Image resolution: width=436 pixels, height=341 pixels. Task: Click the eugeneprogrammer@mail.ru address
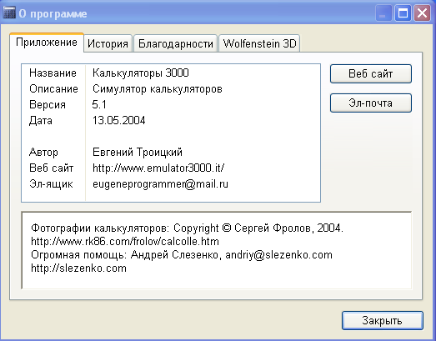tap(160, 184)
